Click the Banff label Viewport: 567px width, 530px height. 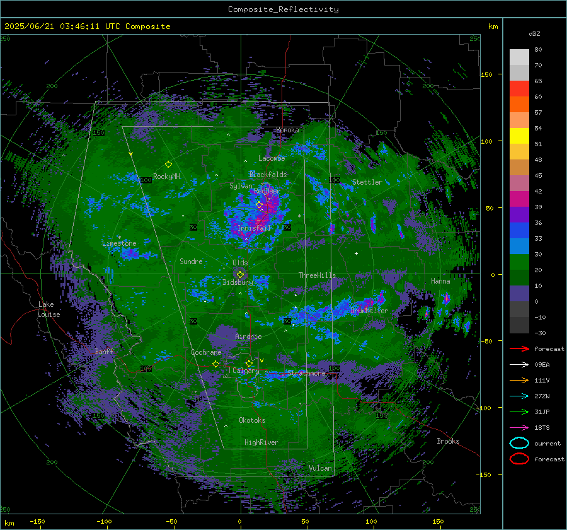coord(104,351)
